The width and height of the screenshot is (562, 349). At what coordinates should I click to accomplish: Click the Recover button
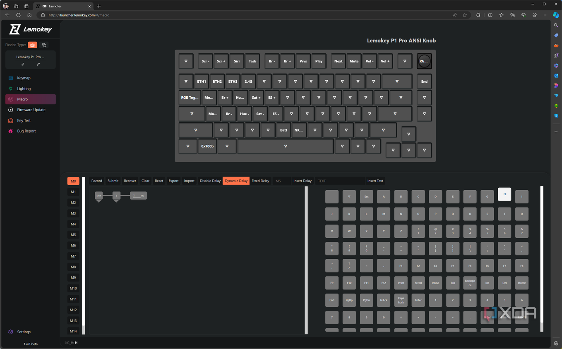(130, 181)
